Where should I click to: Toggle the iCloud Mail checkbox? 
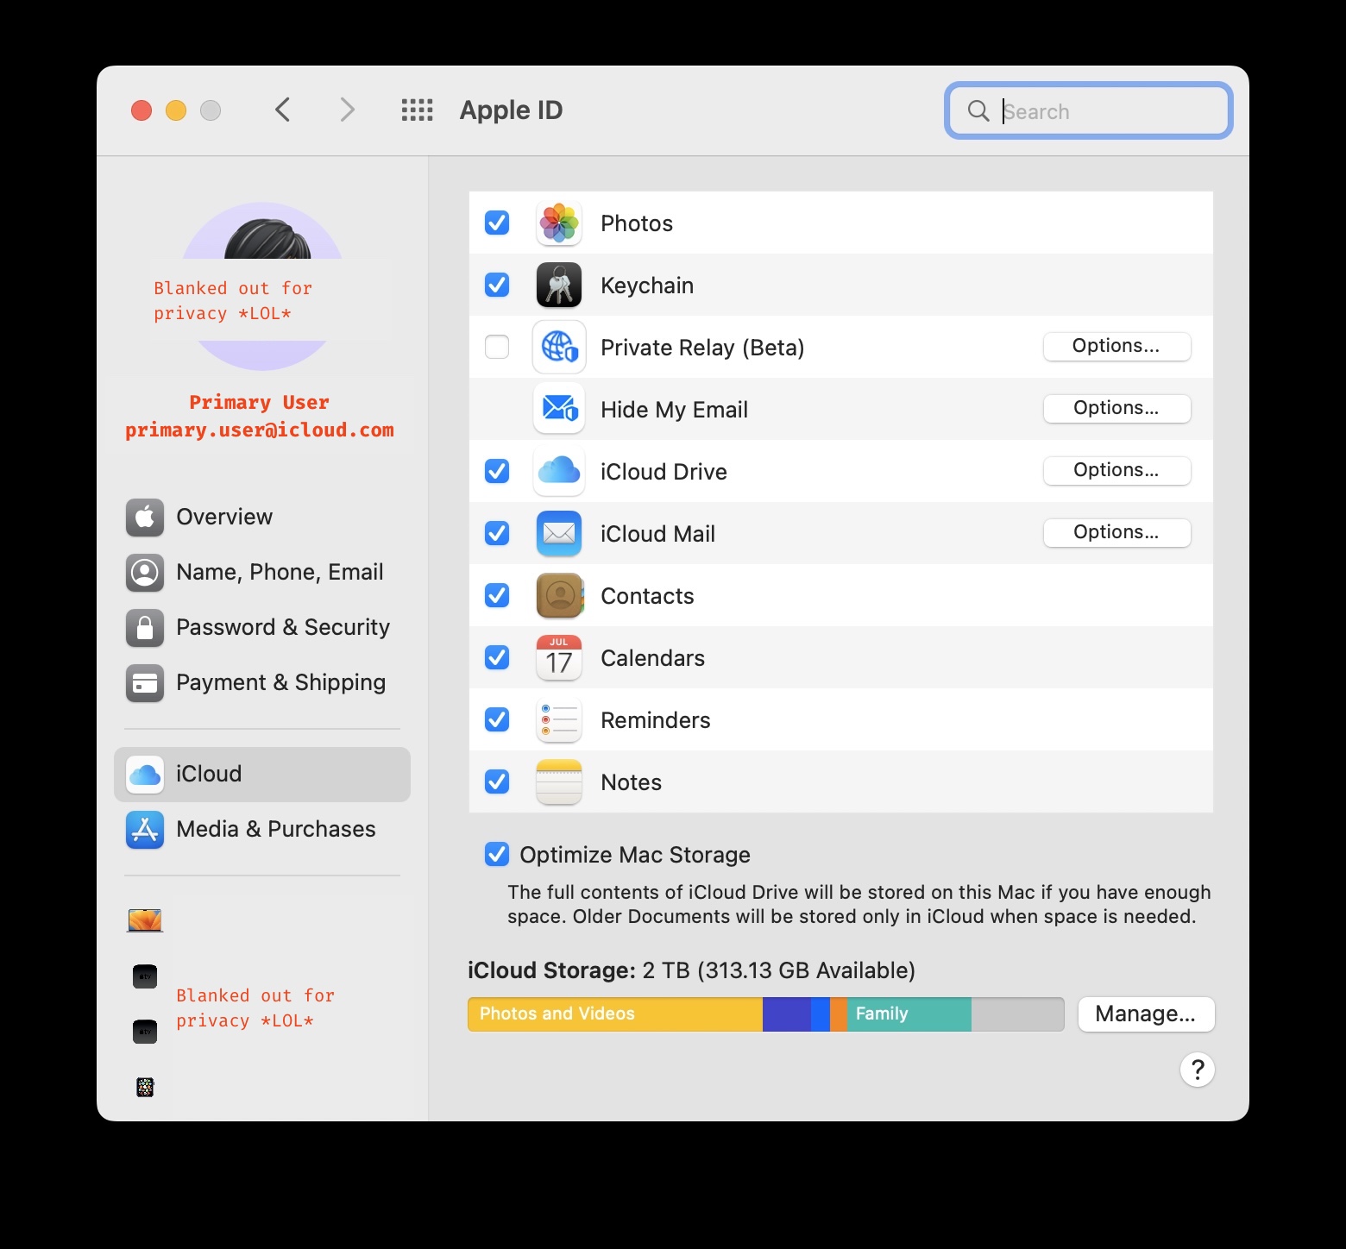pyautogui.click(x=497, y=533)
